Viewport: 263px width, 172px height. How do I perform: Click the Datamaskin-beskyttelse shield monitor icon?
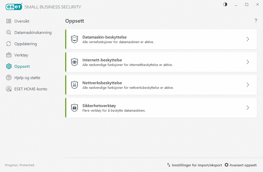pyautogui.click(x=74, y=39)
